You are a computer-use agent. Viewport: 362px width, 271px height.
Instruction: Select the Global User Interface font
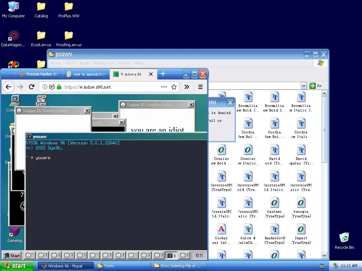221,234
